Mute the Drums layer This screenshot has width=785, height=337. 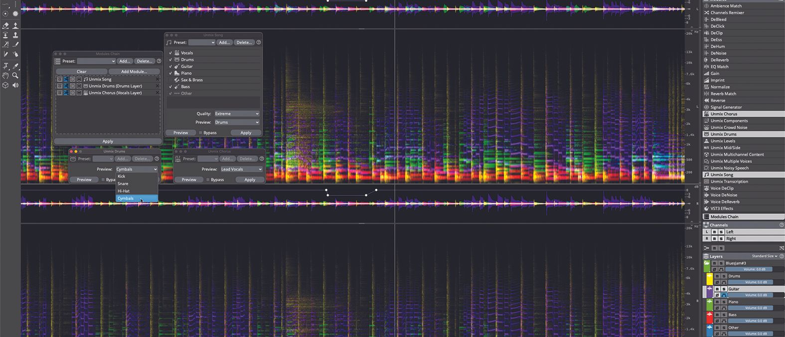click(x=717, y=276)
